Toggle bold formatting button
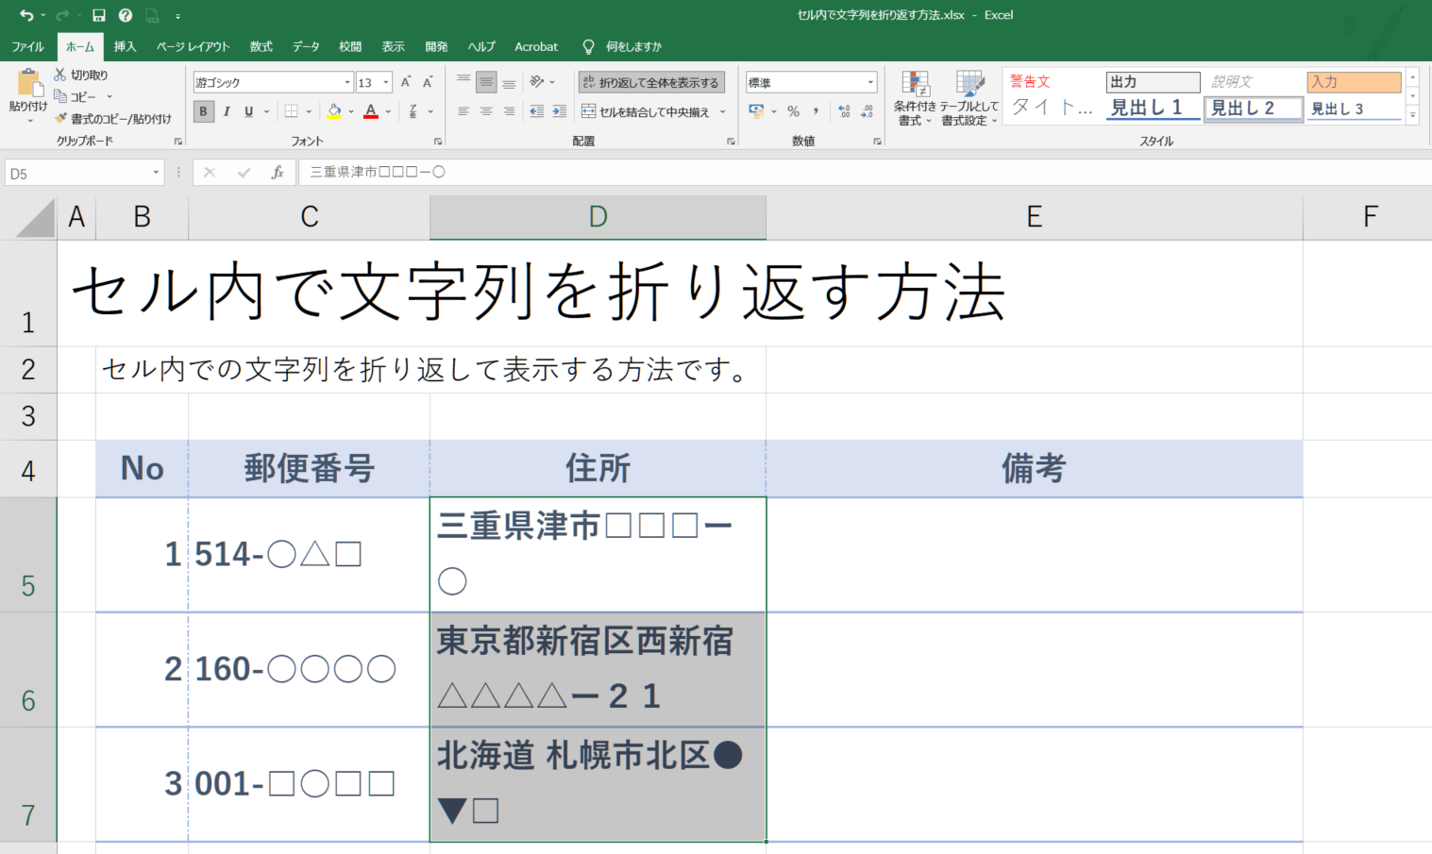 203,111
